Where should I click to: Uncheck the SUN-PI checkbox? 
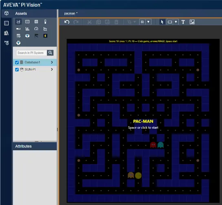point(17,69)
